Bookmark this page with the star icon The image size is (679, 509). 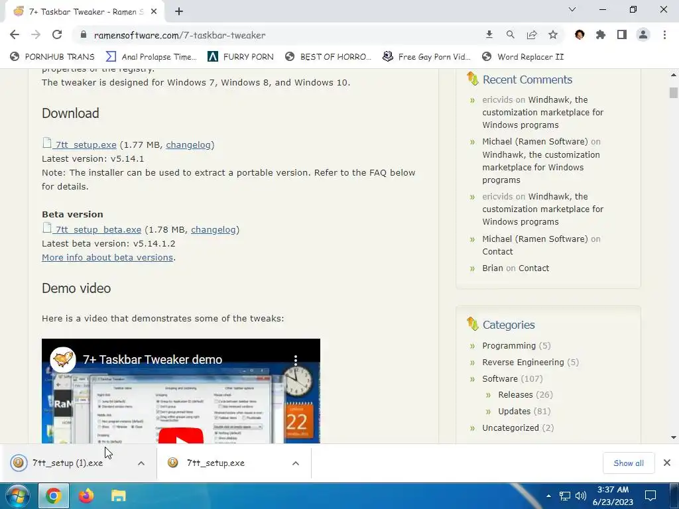pyautogui.click(x=552, y=34)
